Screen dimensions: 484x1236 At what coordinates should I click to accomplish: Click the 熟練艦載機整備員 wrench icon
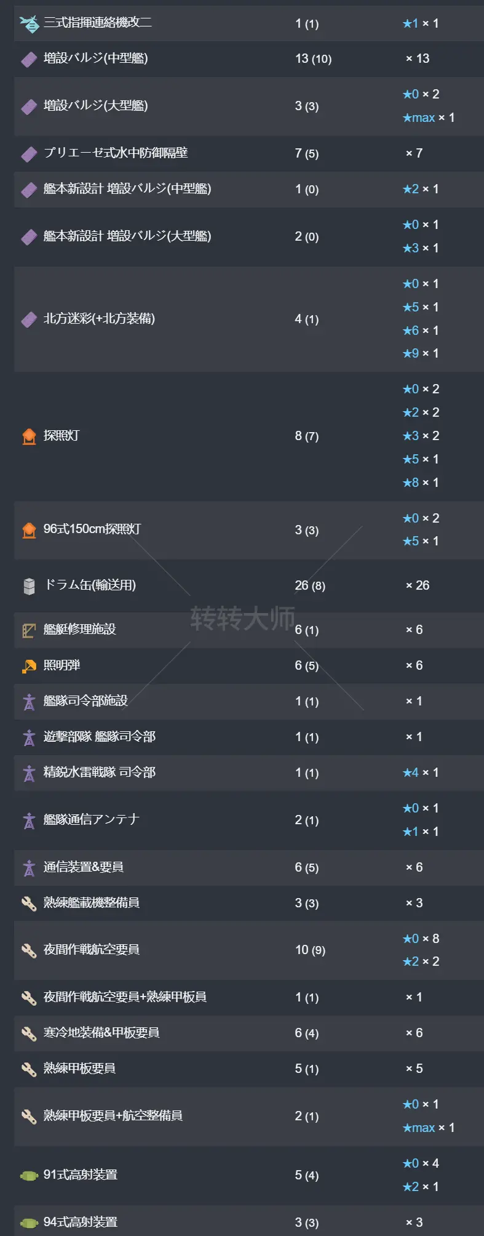pos(28,902)
